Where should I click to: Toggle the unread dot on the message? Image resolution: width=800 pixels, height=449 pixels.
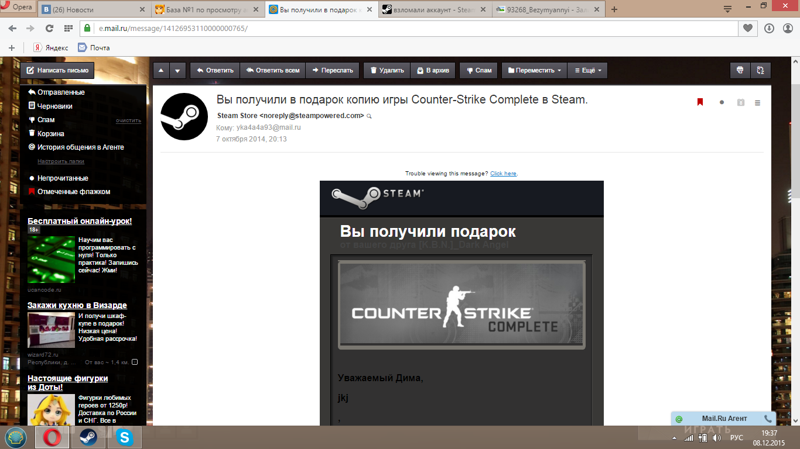pyautogui.click(x=722, y=102)
